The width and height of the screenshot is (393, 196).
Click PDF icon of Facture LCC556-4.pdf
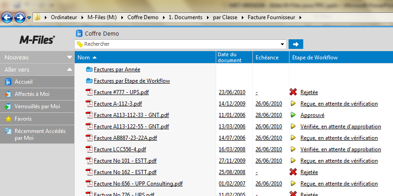click(89, 149)
